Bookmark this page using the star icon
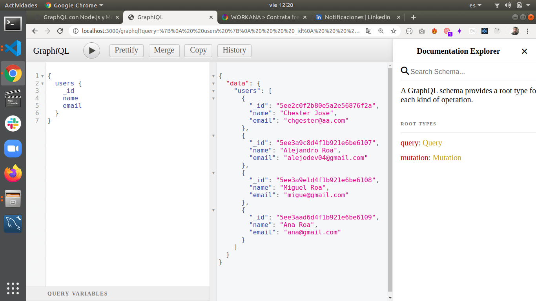Viewport: 536px width, 301px height. 393,31
